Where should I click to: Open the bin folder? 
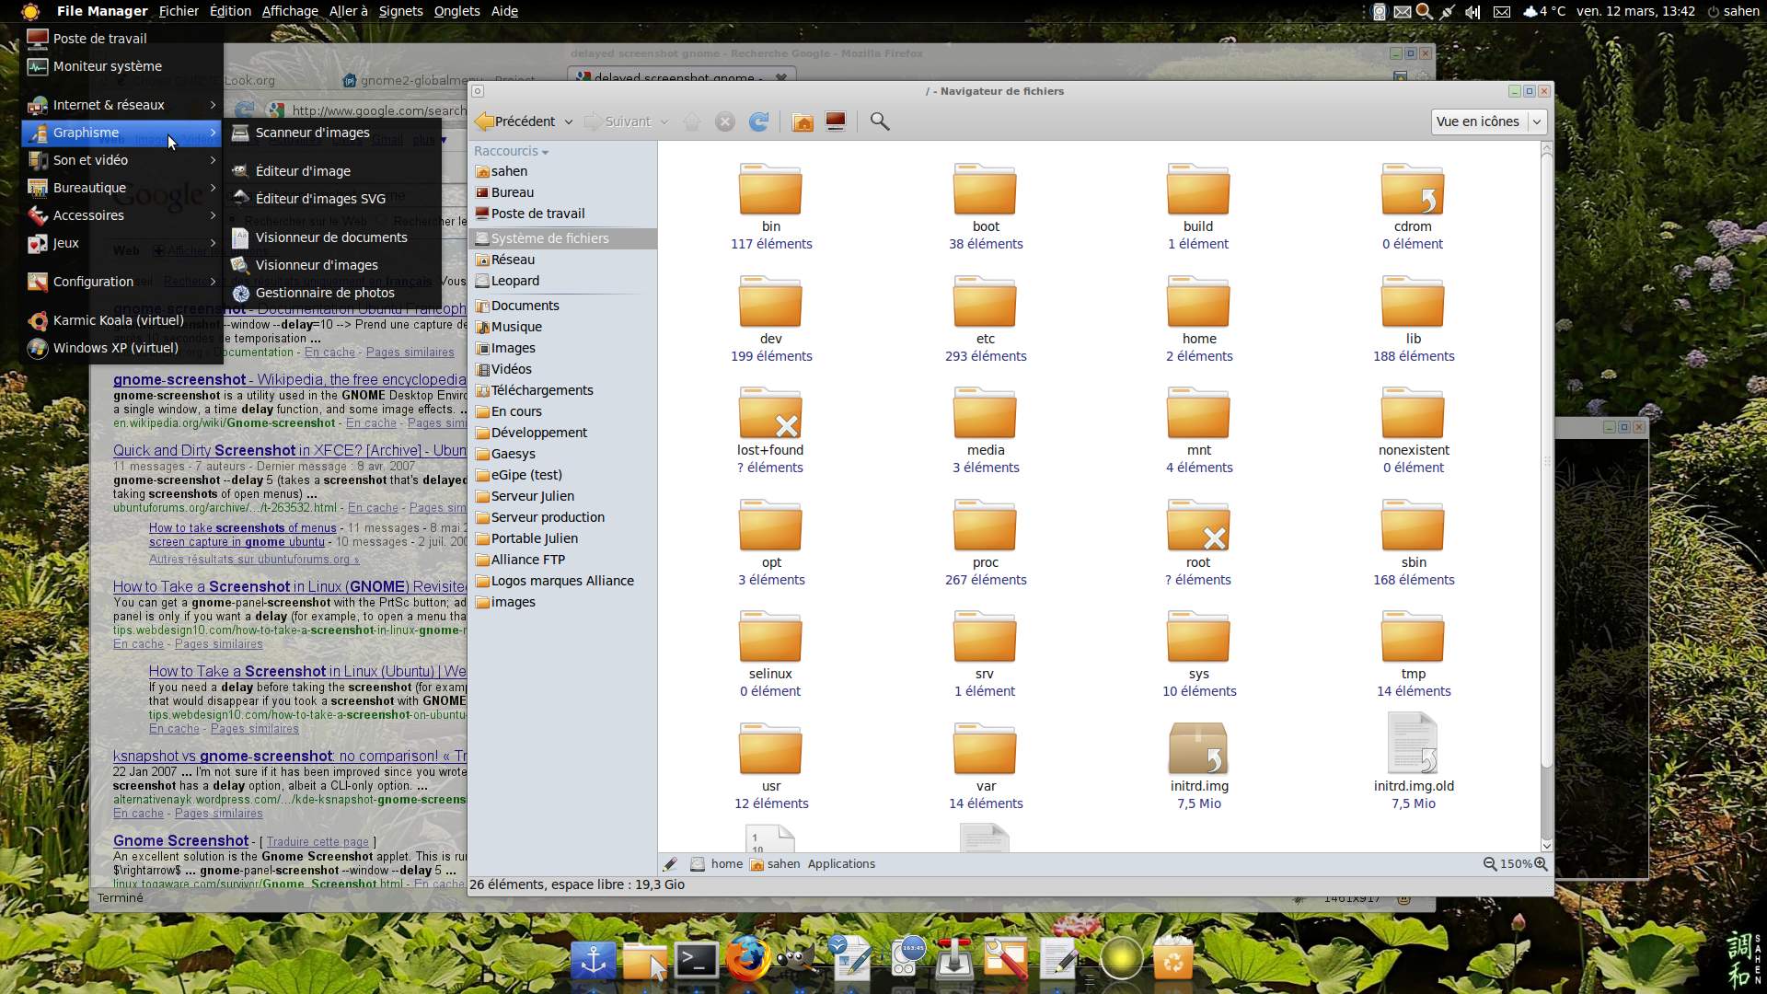(771, 207)
